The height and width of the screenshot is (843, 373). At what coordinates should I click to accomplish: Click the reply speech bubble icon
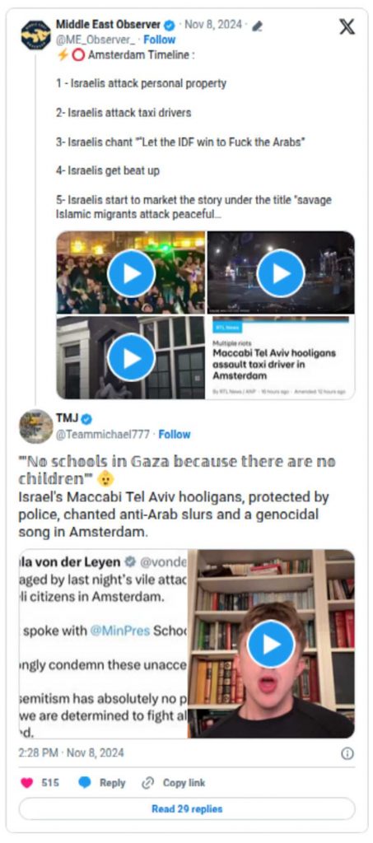(84, 783)
